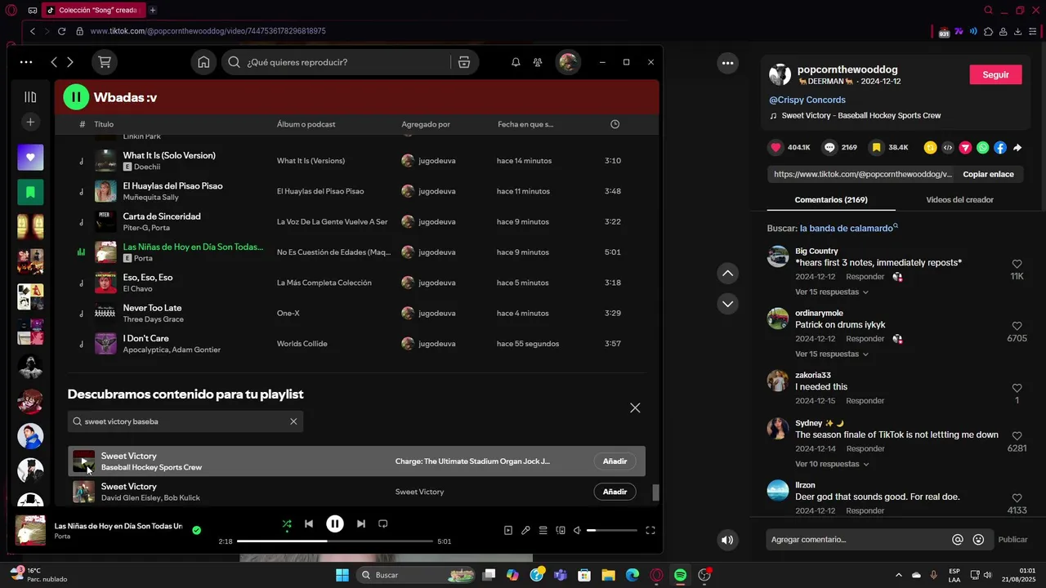Open more share options arrow

tap(1017, 148)
